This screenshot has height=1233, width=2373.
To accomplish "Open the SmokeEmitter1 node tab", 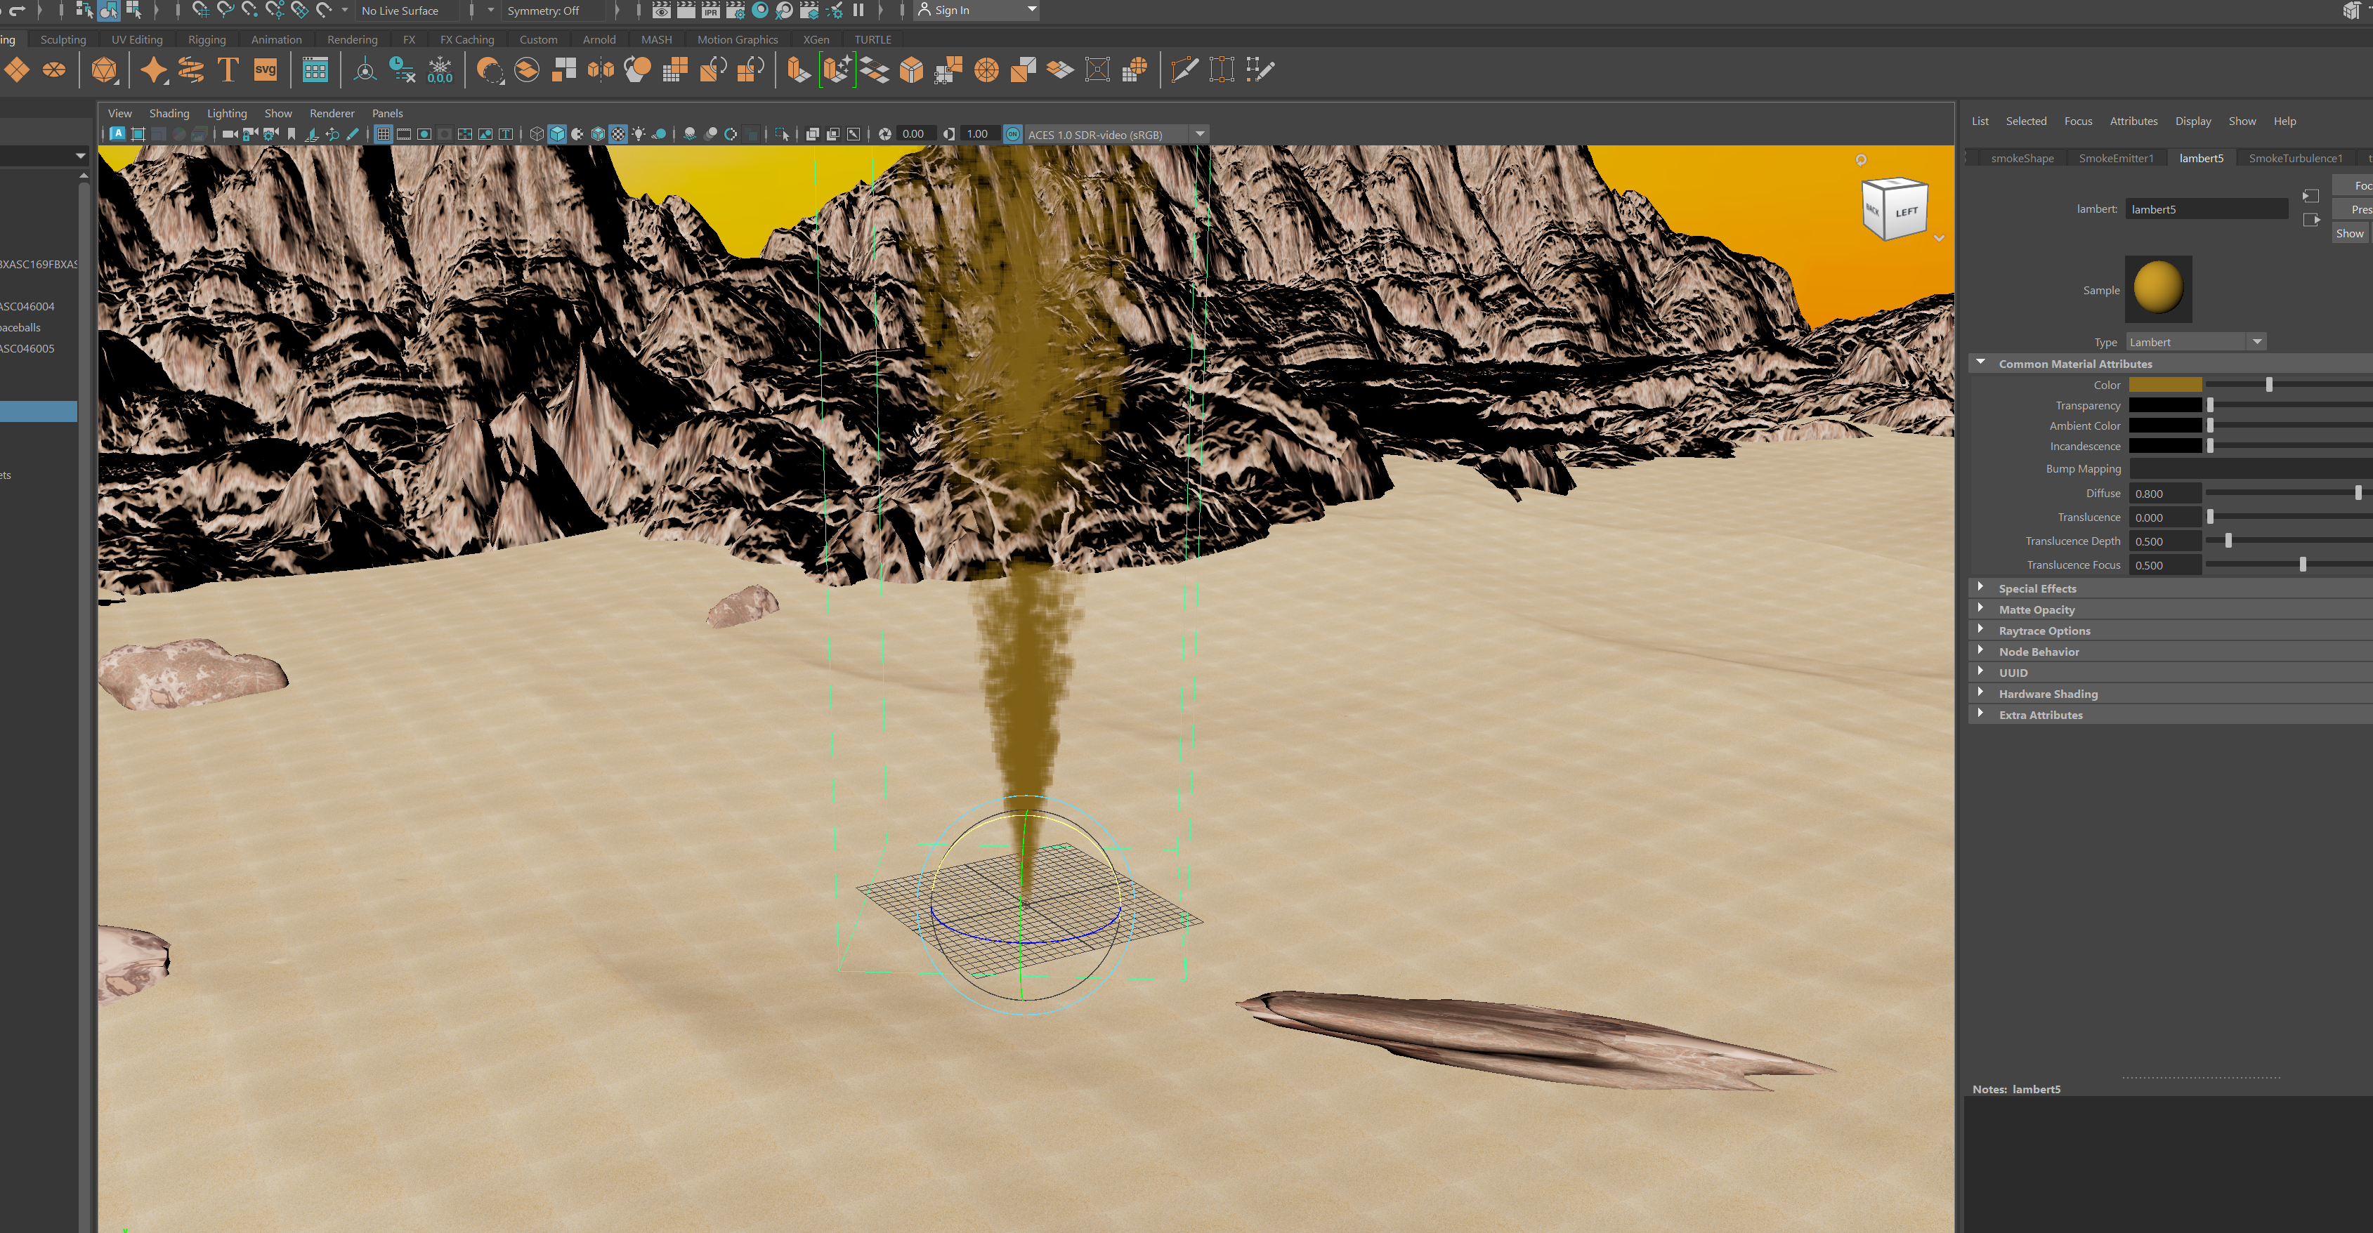I will pos(2116,157).
